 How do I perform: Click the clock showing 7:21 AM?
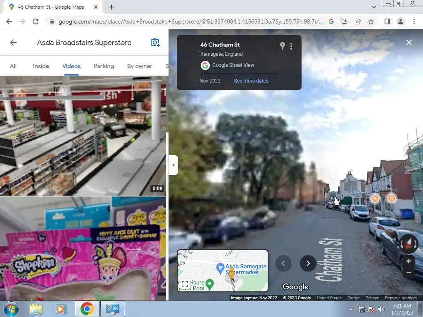[x=402, y=306]
